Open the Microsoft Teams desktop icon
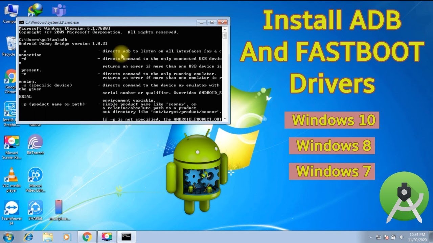433x243 pixels. tap(59, 11)
